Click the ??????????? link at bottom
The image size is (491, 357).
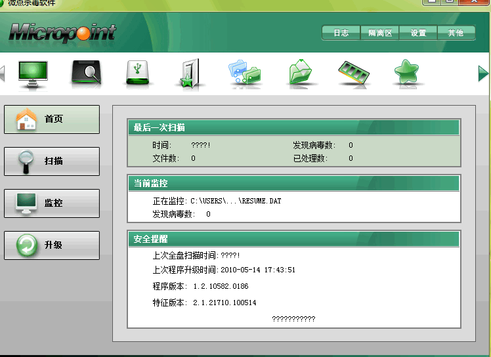[x=293, y=319]
